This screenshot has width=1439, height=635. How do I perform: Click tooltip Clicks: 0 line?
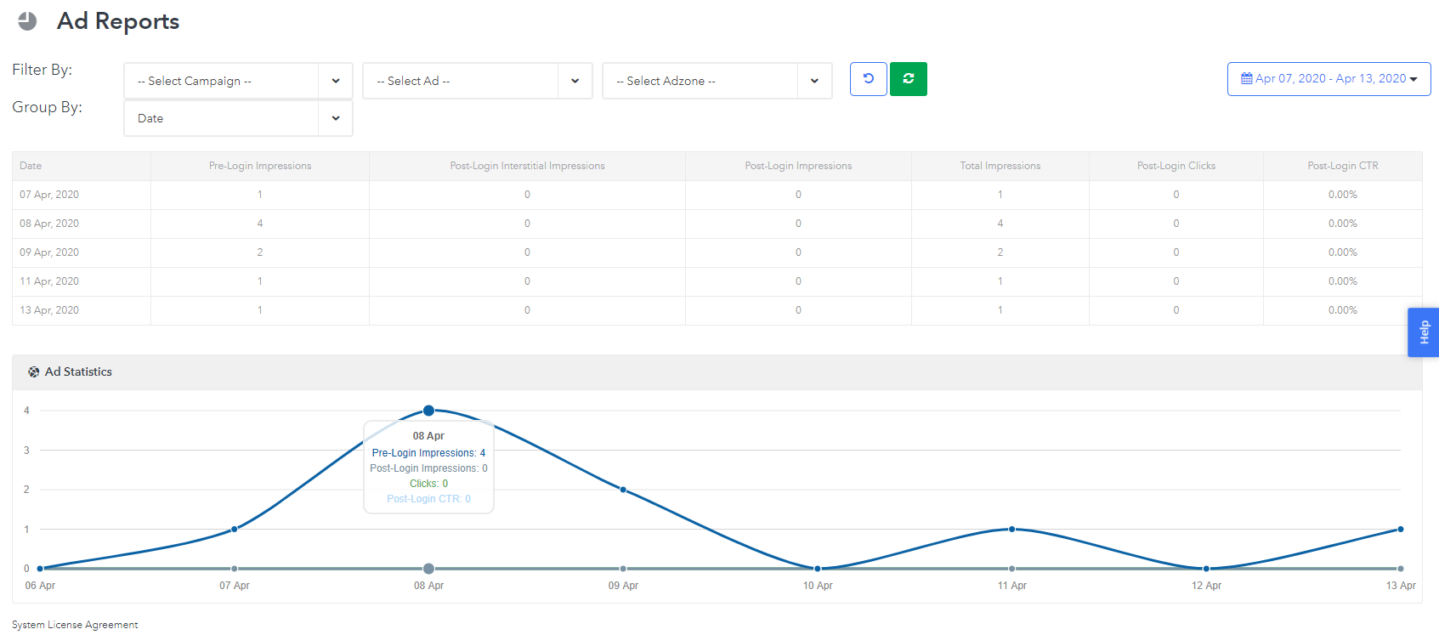(x=428, y=484)
